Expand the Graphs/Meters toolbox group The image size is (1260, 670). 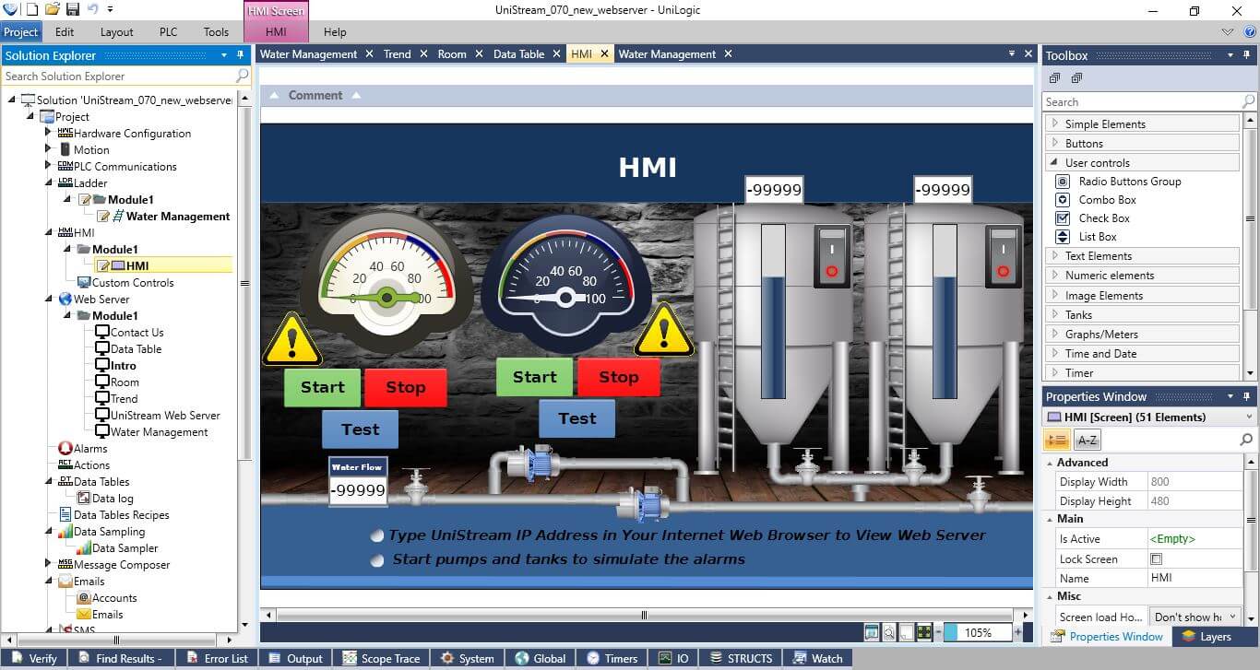click(1055, 334)
